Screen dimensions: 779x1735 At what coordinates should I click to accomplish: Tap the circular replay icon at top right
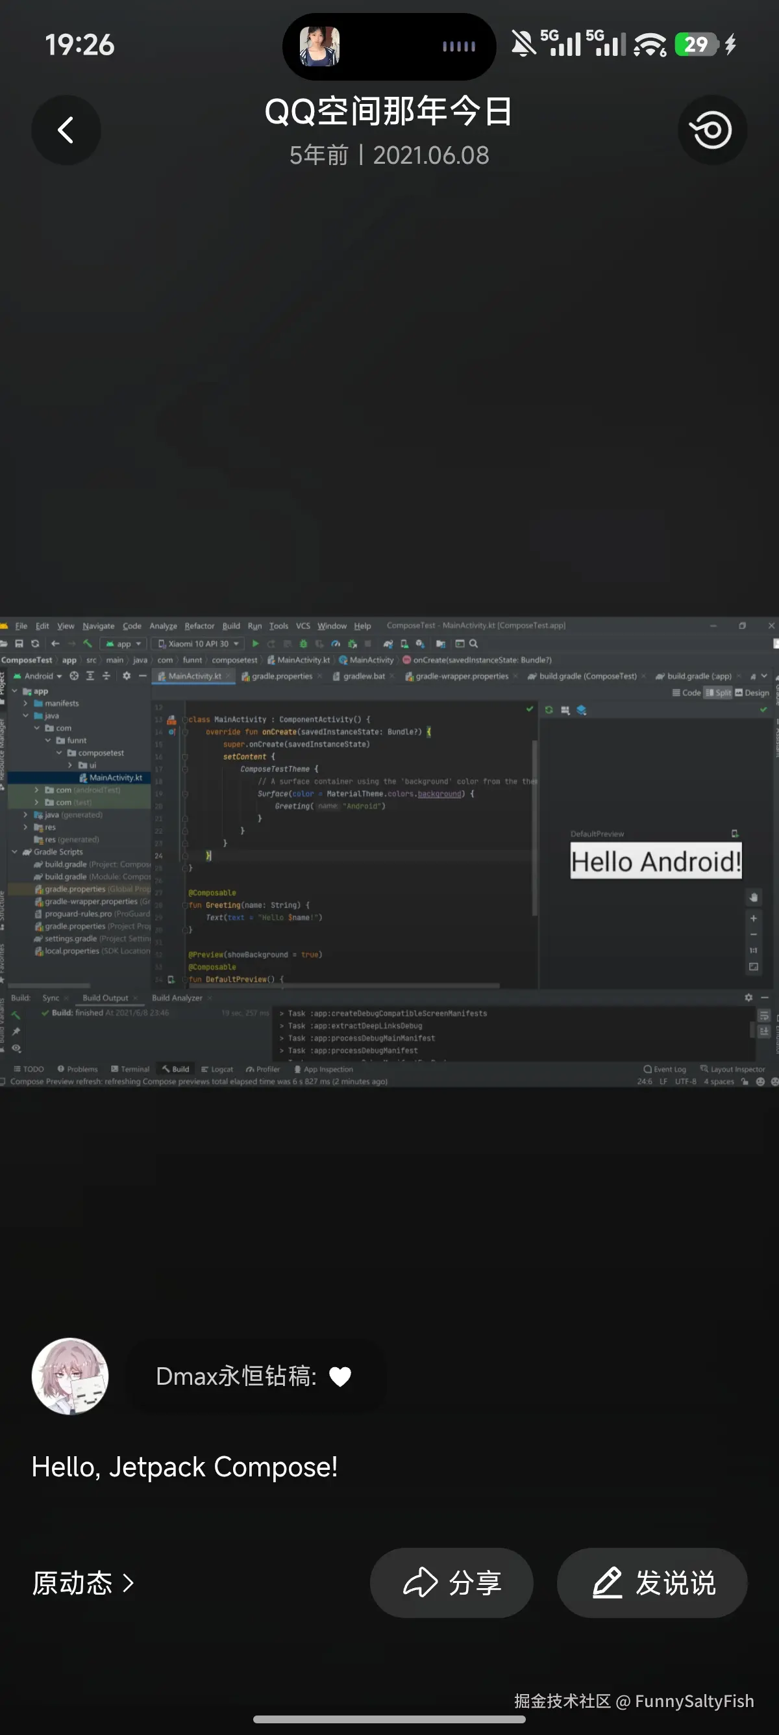pos(712,130)
